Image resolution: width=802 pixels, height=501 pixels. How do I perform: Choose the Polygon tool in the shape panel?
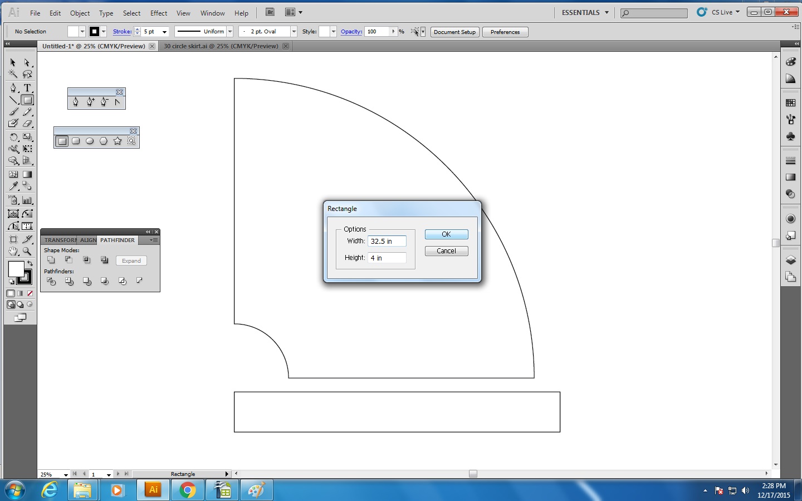(x=104, y=141)
